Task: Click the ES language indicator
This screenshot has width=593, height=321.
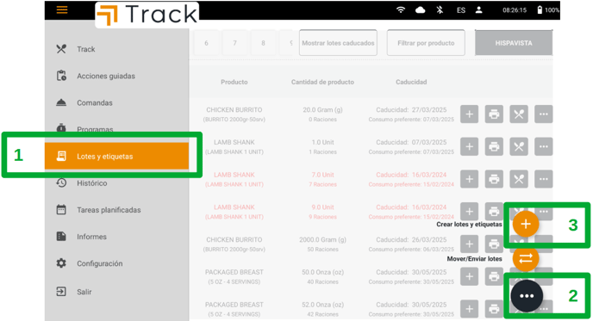Action: (460, 10)
